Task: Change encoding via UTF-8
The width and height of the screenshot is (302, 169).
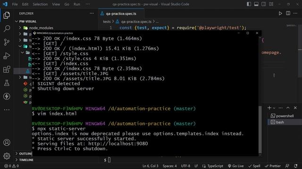Action: tap(185, 166)
